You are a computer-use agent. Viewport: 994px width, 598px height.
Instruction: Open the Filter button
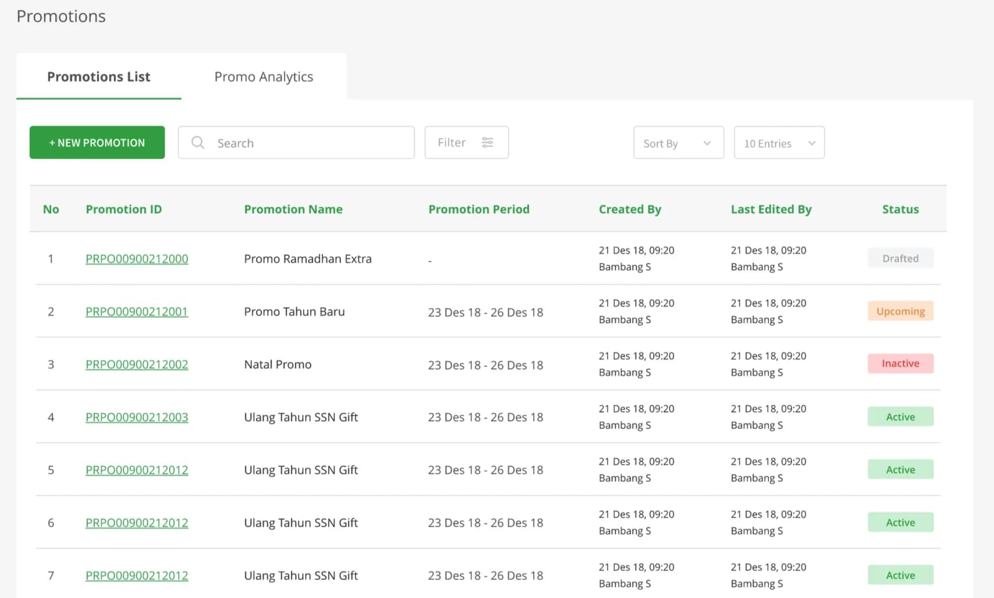[467, 143]
